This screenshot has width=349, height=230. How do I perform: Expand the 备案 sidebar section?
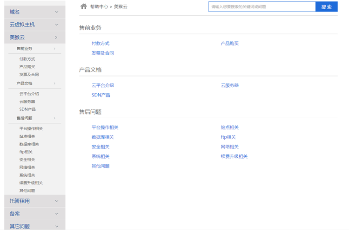35,214
